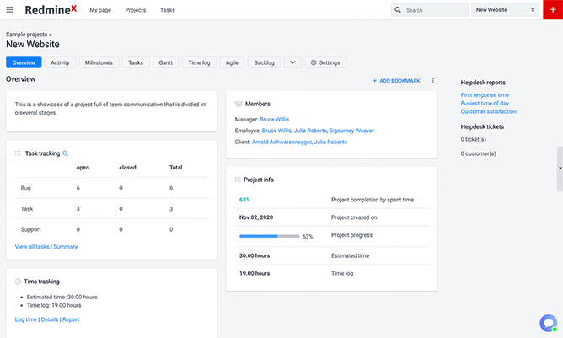Click the Members group icon

click(239, 104)
